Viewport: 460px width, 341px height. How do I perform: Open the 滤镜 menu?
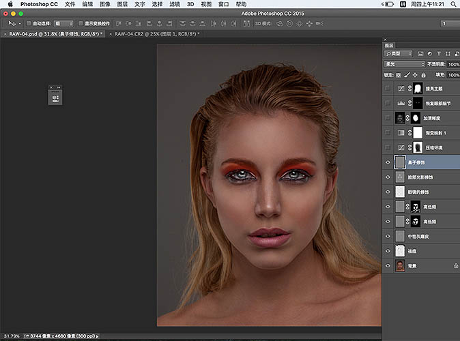click(175, 4)
